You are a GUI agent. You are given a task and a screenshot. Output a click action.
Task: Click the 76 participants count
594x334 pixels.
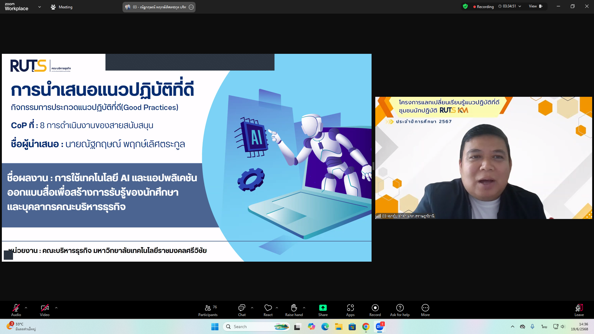[x=215, y=307]
